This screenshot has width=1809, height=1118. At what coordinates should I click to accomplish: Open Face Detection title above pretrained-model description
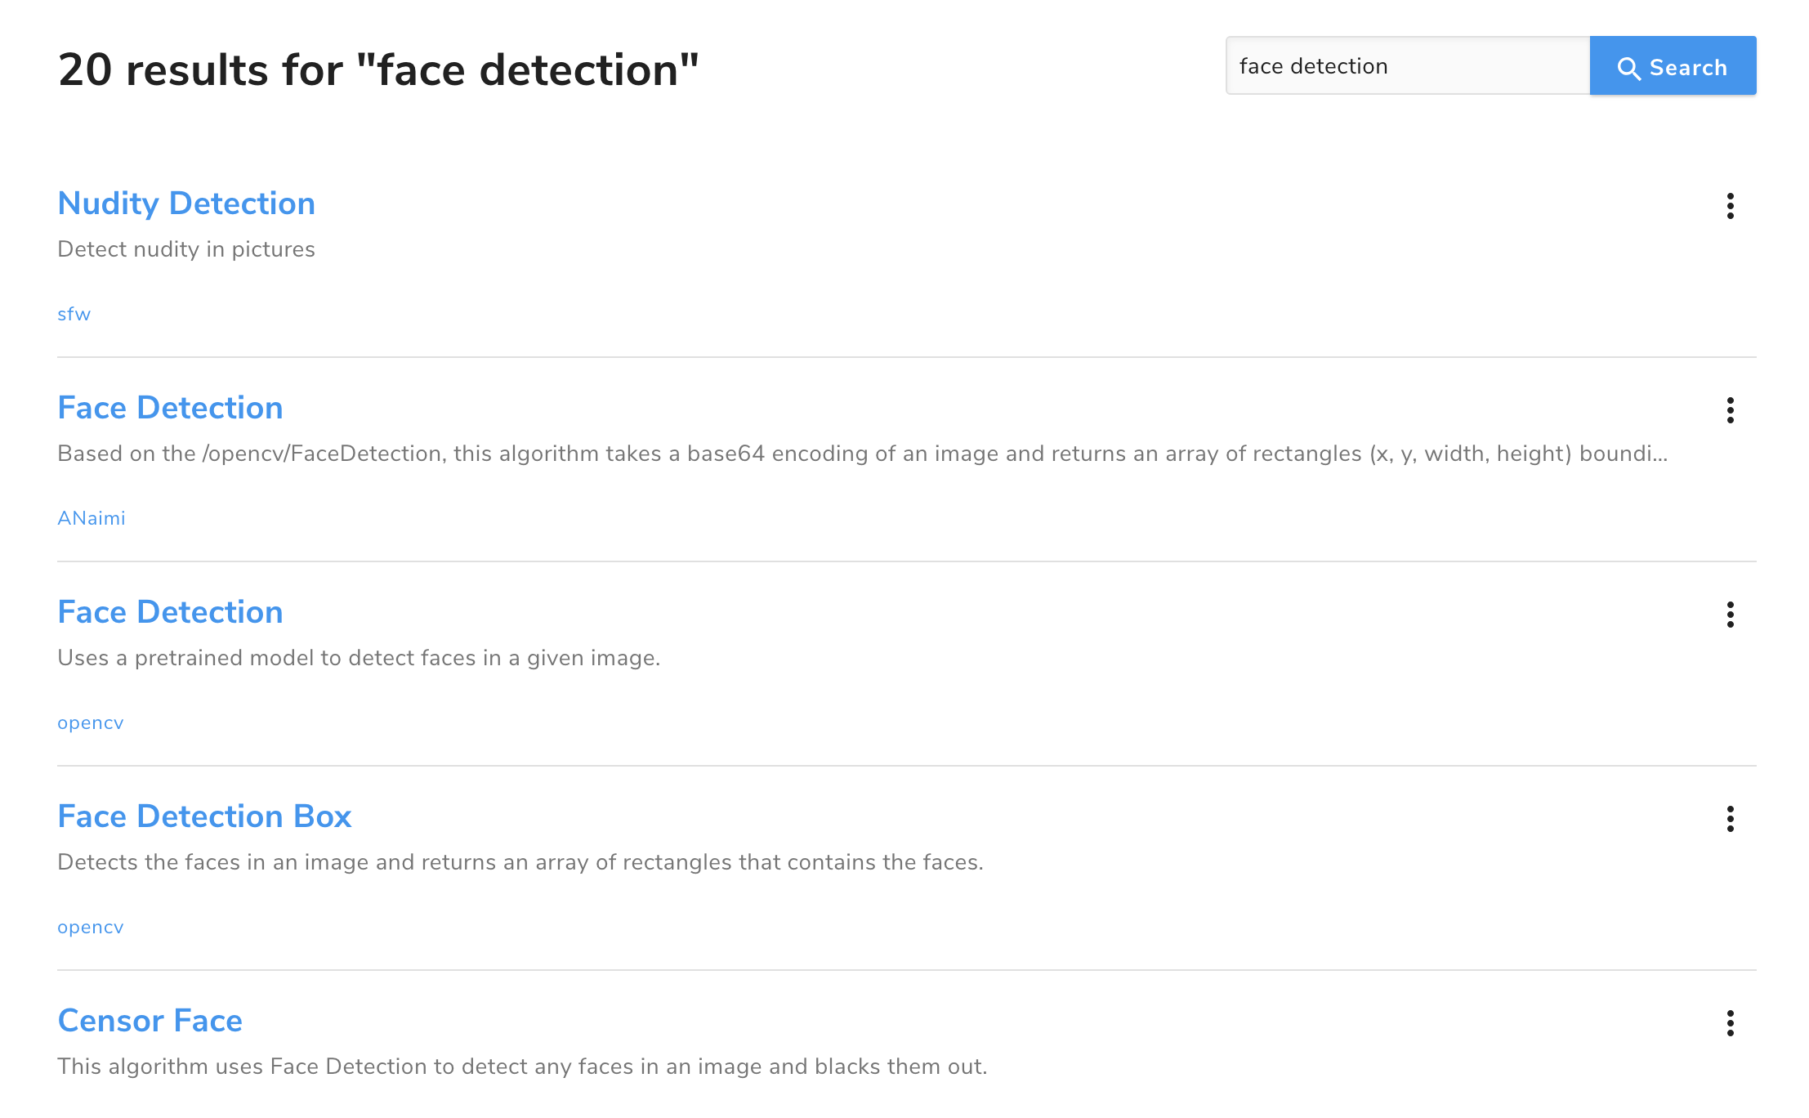point(170,612)
